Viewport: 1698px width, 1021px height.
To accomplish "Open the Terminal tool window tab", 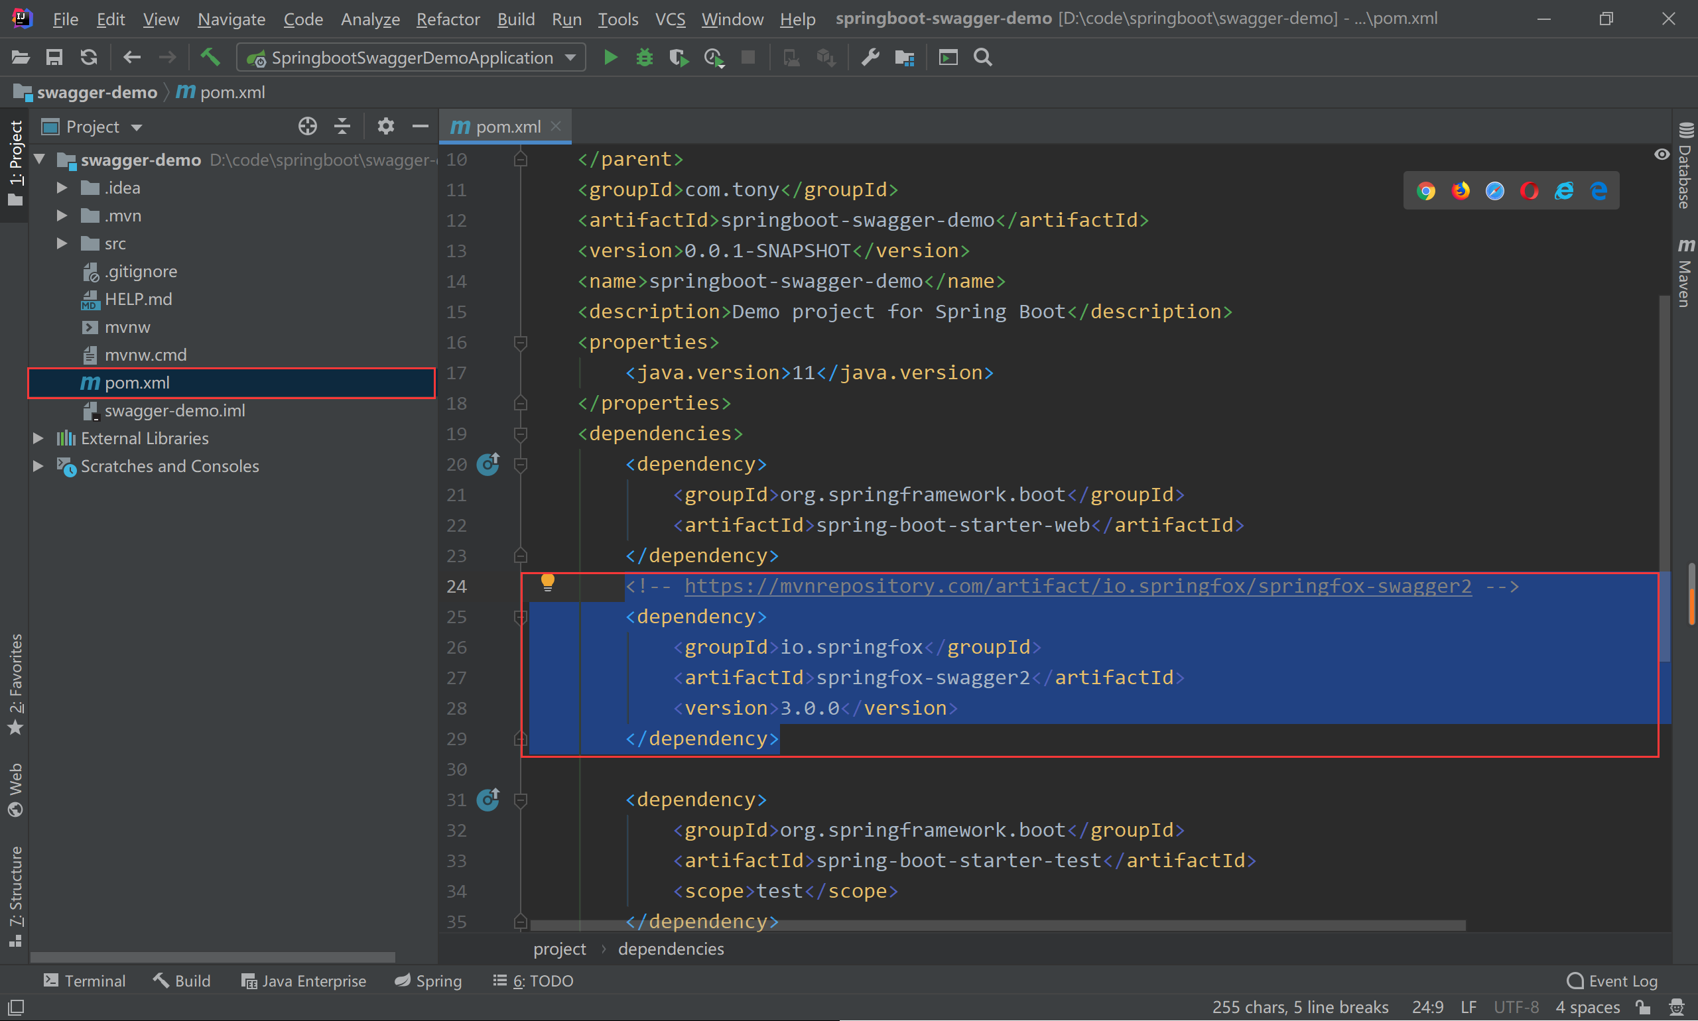I will (85, 981).
